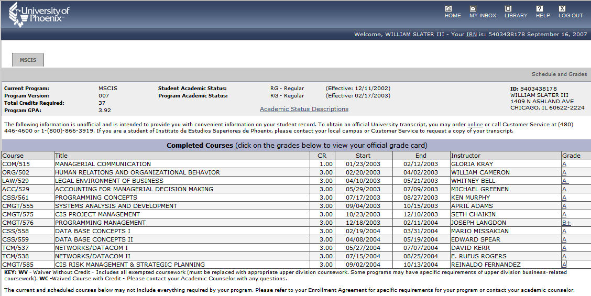This screenshot has height=296, width=591.
Task: Click the Log Out X icon
Action: click(562, 8)
